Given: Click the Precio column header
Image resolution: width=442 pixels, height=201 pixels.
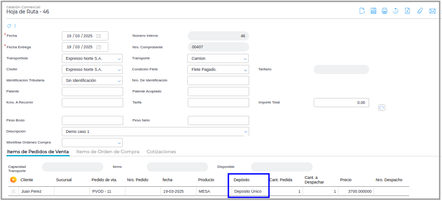Looking at the screenshot, I should click(x=346, y=180).
